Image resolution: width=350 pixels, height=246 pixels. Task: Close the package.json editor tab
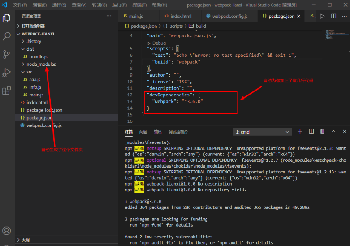pos(298,16)
